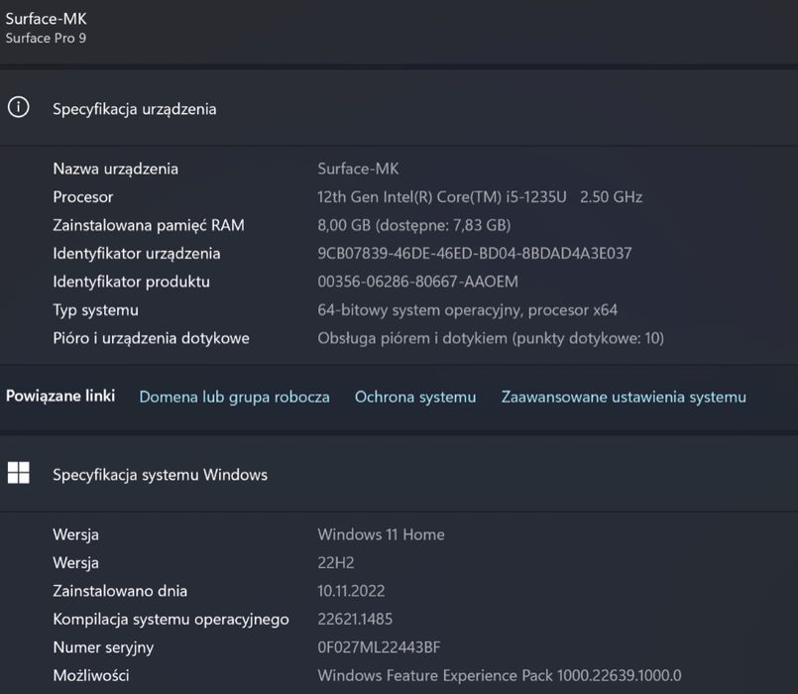Select the 9CB07839 device identifier value

[475, 253]
